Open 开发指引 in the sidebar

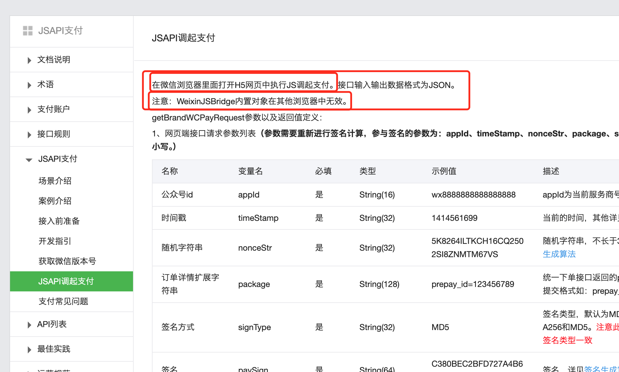55,241
